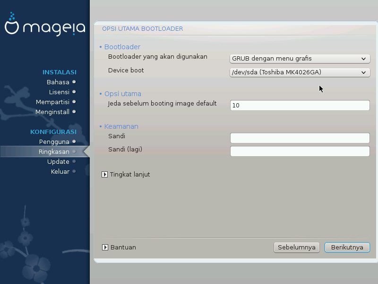Click the Sandi password field
Screen dimensions: 378x284
[x=300, y=138]
